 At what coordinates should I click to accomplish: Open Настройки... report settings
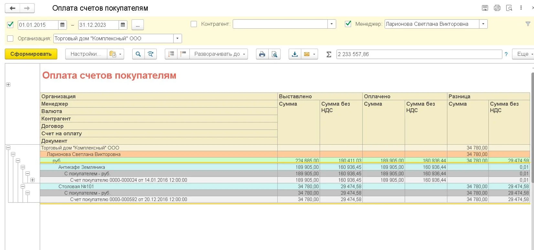point(86,54)
